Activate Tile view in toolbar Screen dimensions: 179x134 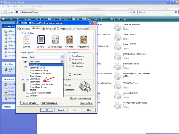click(x=76, y=19)
